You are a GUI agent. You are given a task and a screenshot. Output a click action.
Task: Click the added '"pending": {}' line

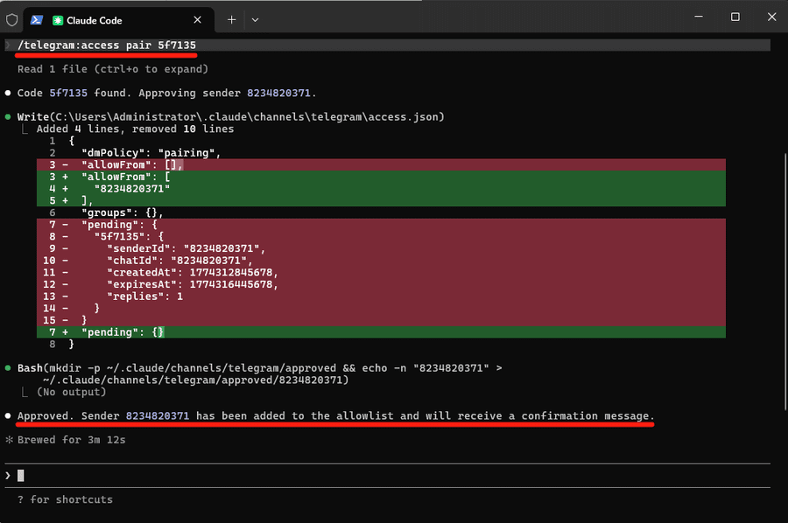[381, 332]
